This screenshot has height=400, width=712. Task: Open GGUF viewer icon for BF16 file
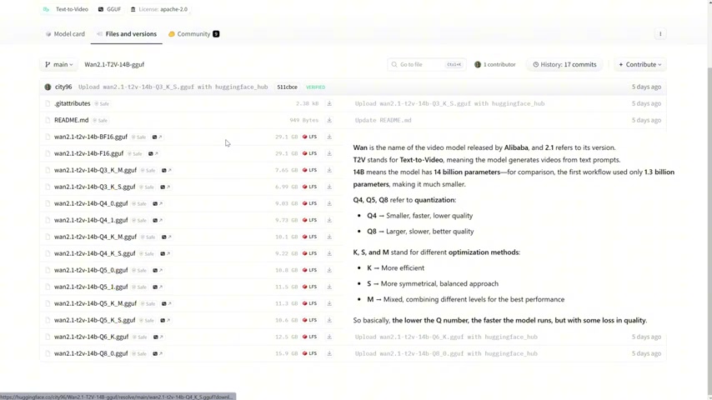(x=157, y=137)
